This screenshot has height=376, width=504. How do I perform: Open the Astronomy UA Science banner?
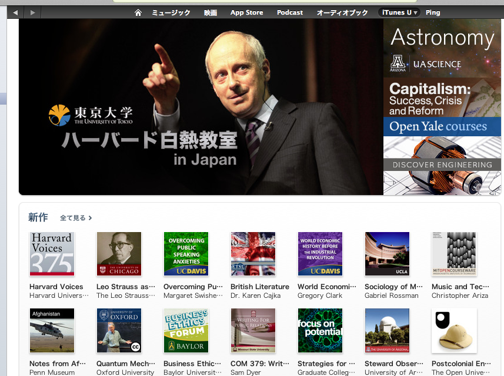(x=442, y=48)
